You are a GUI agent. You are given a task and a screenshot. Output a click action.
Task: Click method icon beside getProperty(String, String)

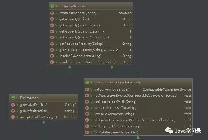click(x=52, y=25)
